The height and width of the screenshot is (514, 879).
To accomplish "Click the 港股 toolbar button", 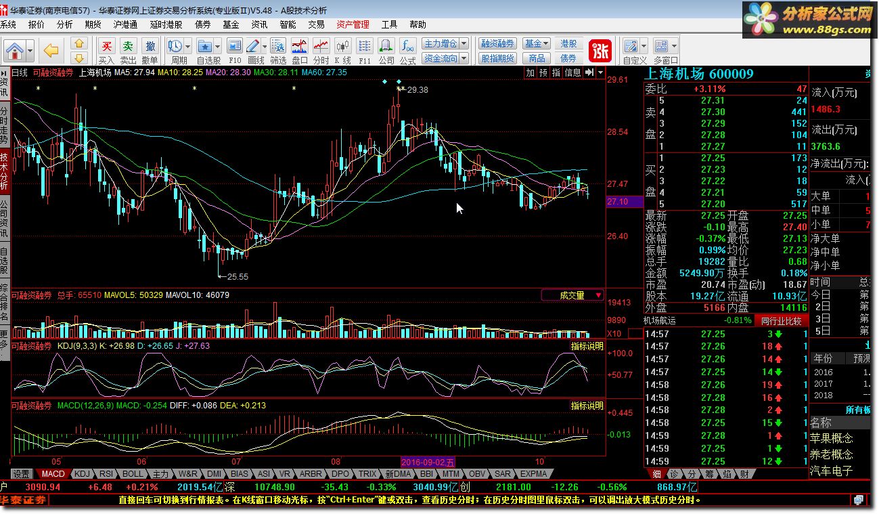I will 568,44.
